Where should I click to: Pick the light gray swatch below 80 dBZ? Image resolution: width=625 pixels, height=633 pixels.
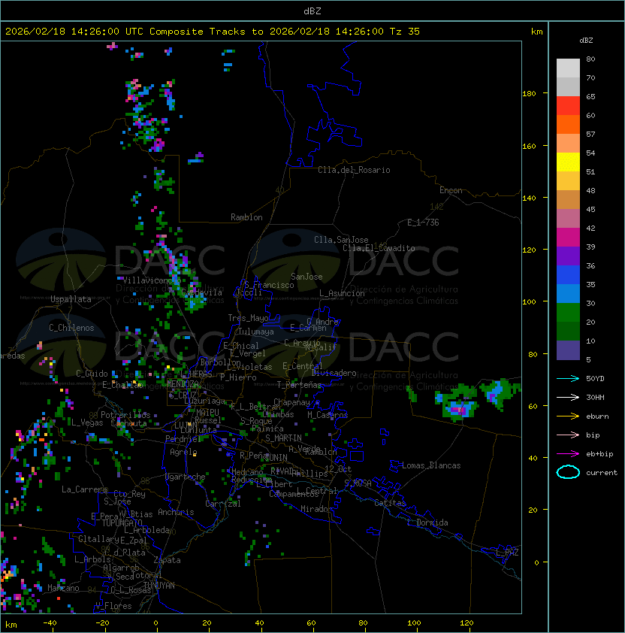pyautogui.click(x=568, y=68)
